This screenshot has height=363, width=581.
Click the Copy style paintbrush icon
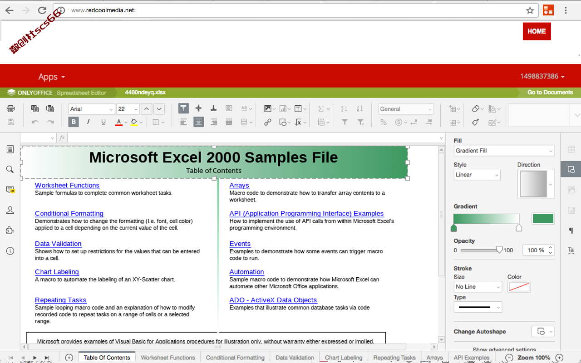click(476, 122)
